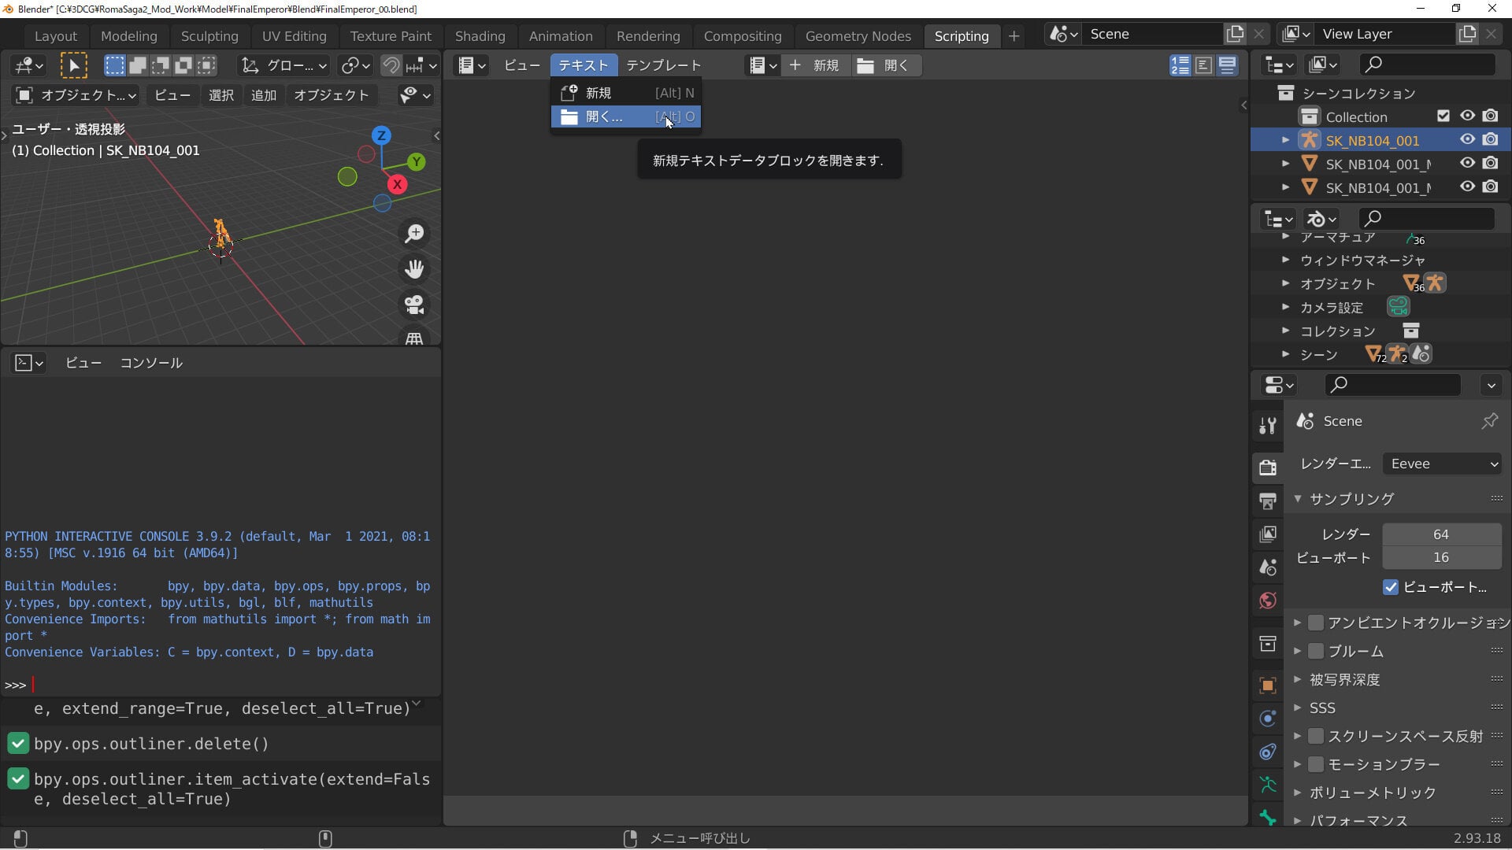Select 新規 in テキスト menu
Viewport: 1512px width, 850px height.
pyautogui.click(x=625, y=93)
